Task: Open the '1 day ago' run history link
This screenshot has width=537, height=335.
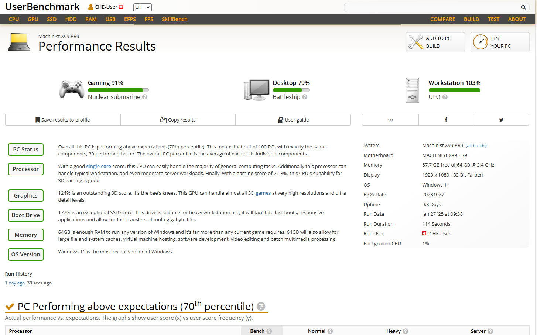Action: click(15, 283)
